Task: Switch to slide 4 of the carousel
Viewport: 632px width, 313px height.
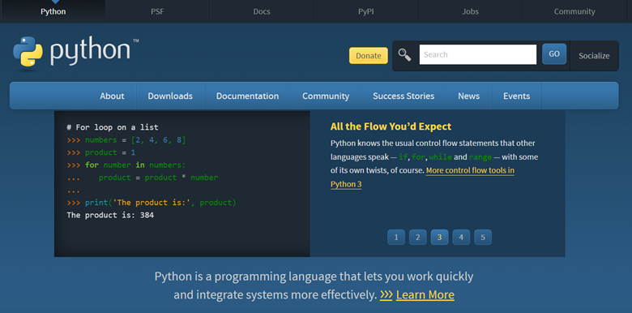Action: pos(461,237)
